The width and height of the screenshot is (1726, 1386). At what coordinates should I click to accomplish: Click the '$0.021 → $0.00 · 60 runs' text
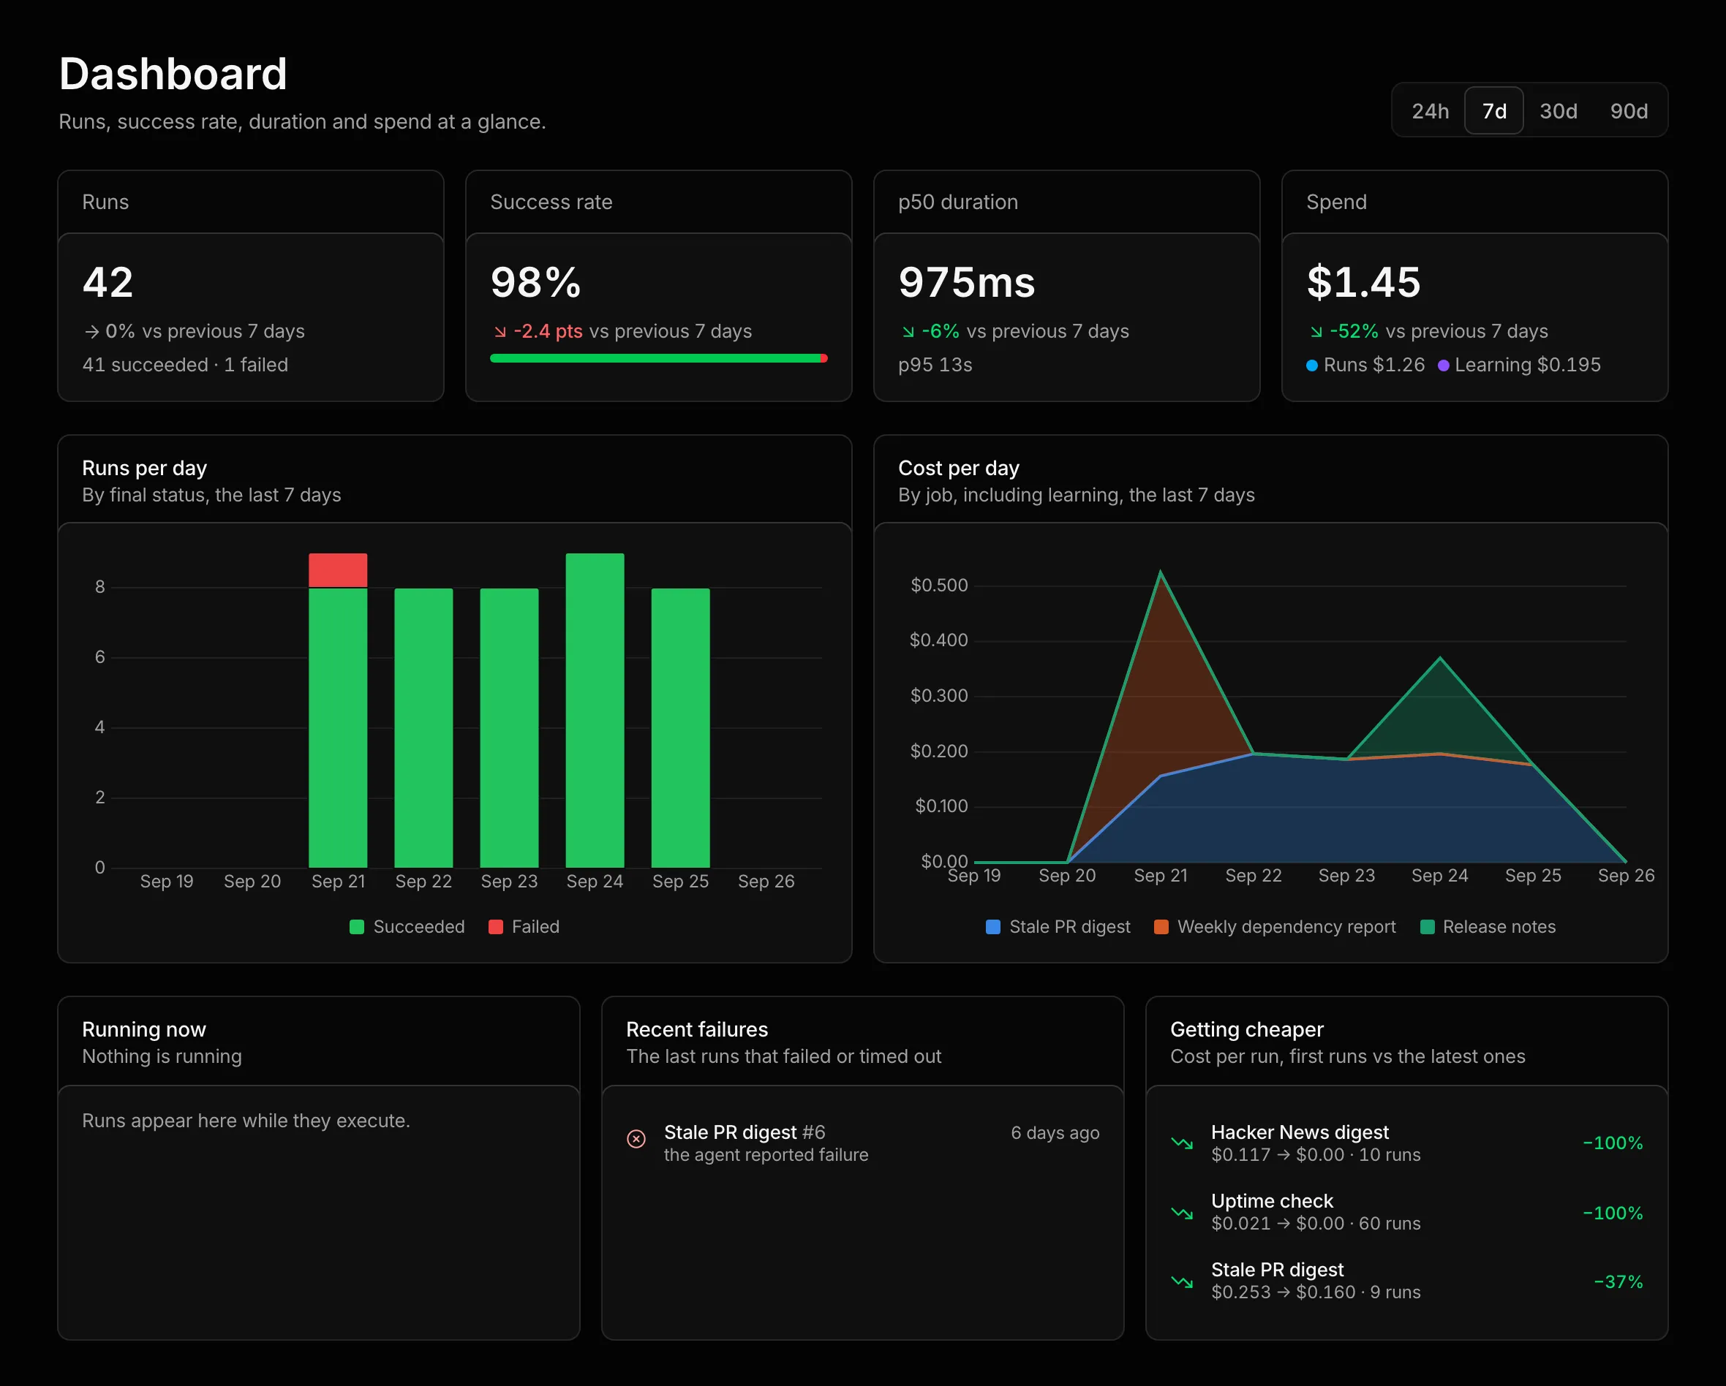1315,1224
